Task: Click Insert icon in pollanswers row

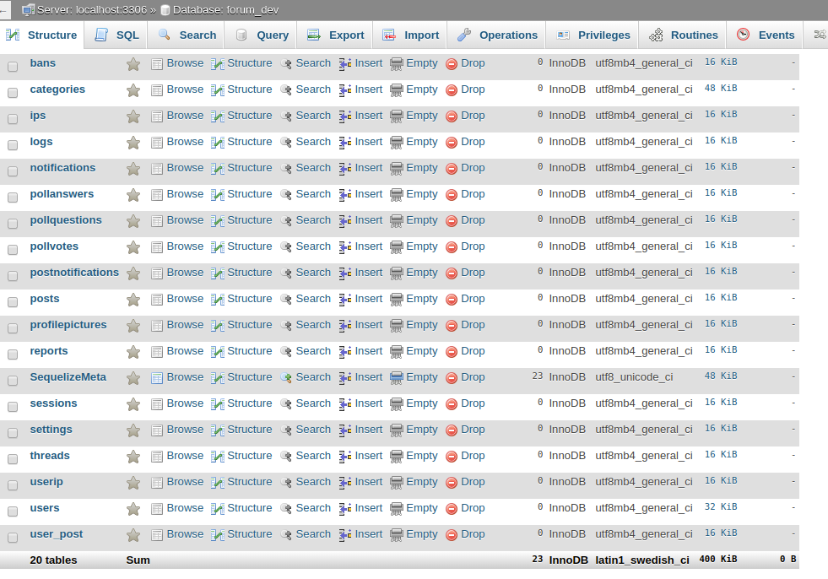Action: (345, 195)
